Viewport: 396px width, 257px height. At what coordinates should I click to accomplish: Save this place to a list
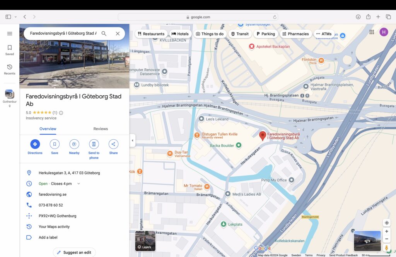(x=55, y=147)
